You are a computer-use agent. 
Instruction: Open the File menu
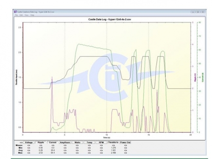17,15
